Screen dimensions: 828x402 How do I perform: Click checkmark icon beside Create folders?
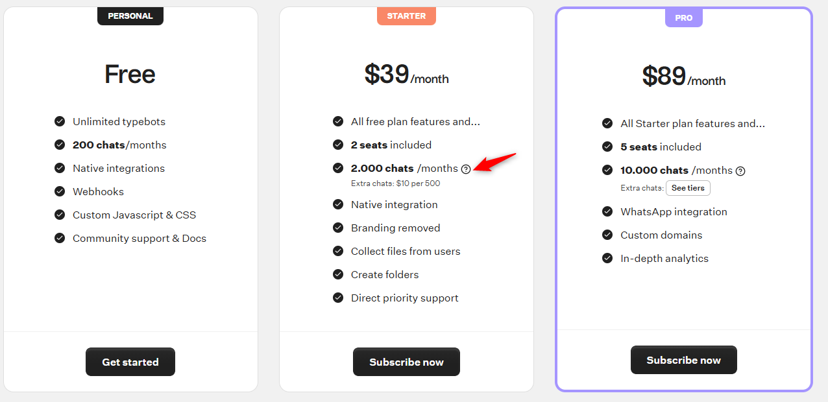pos(338,274)
